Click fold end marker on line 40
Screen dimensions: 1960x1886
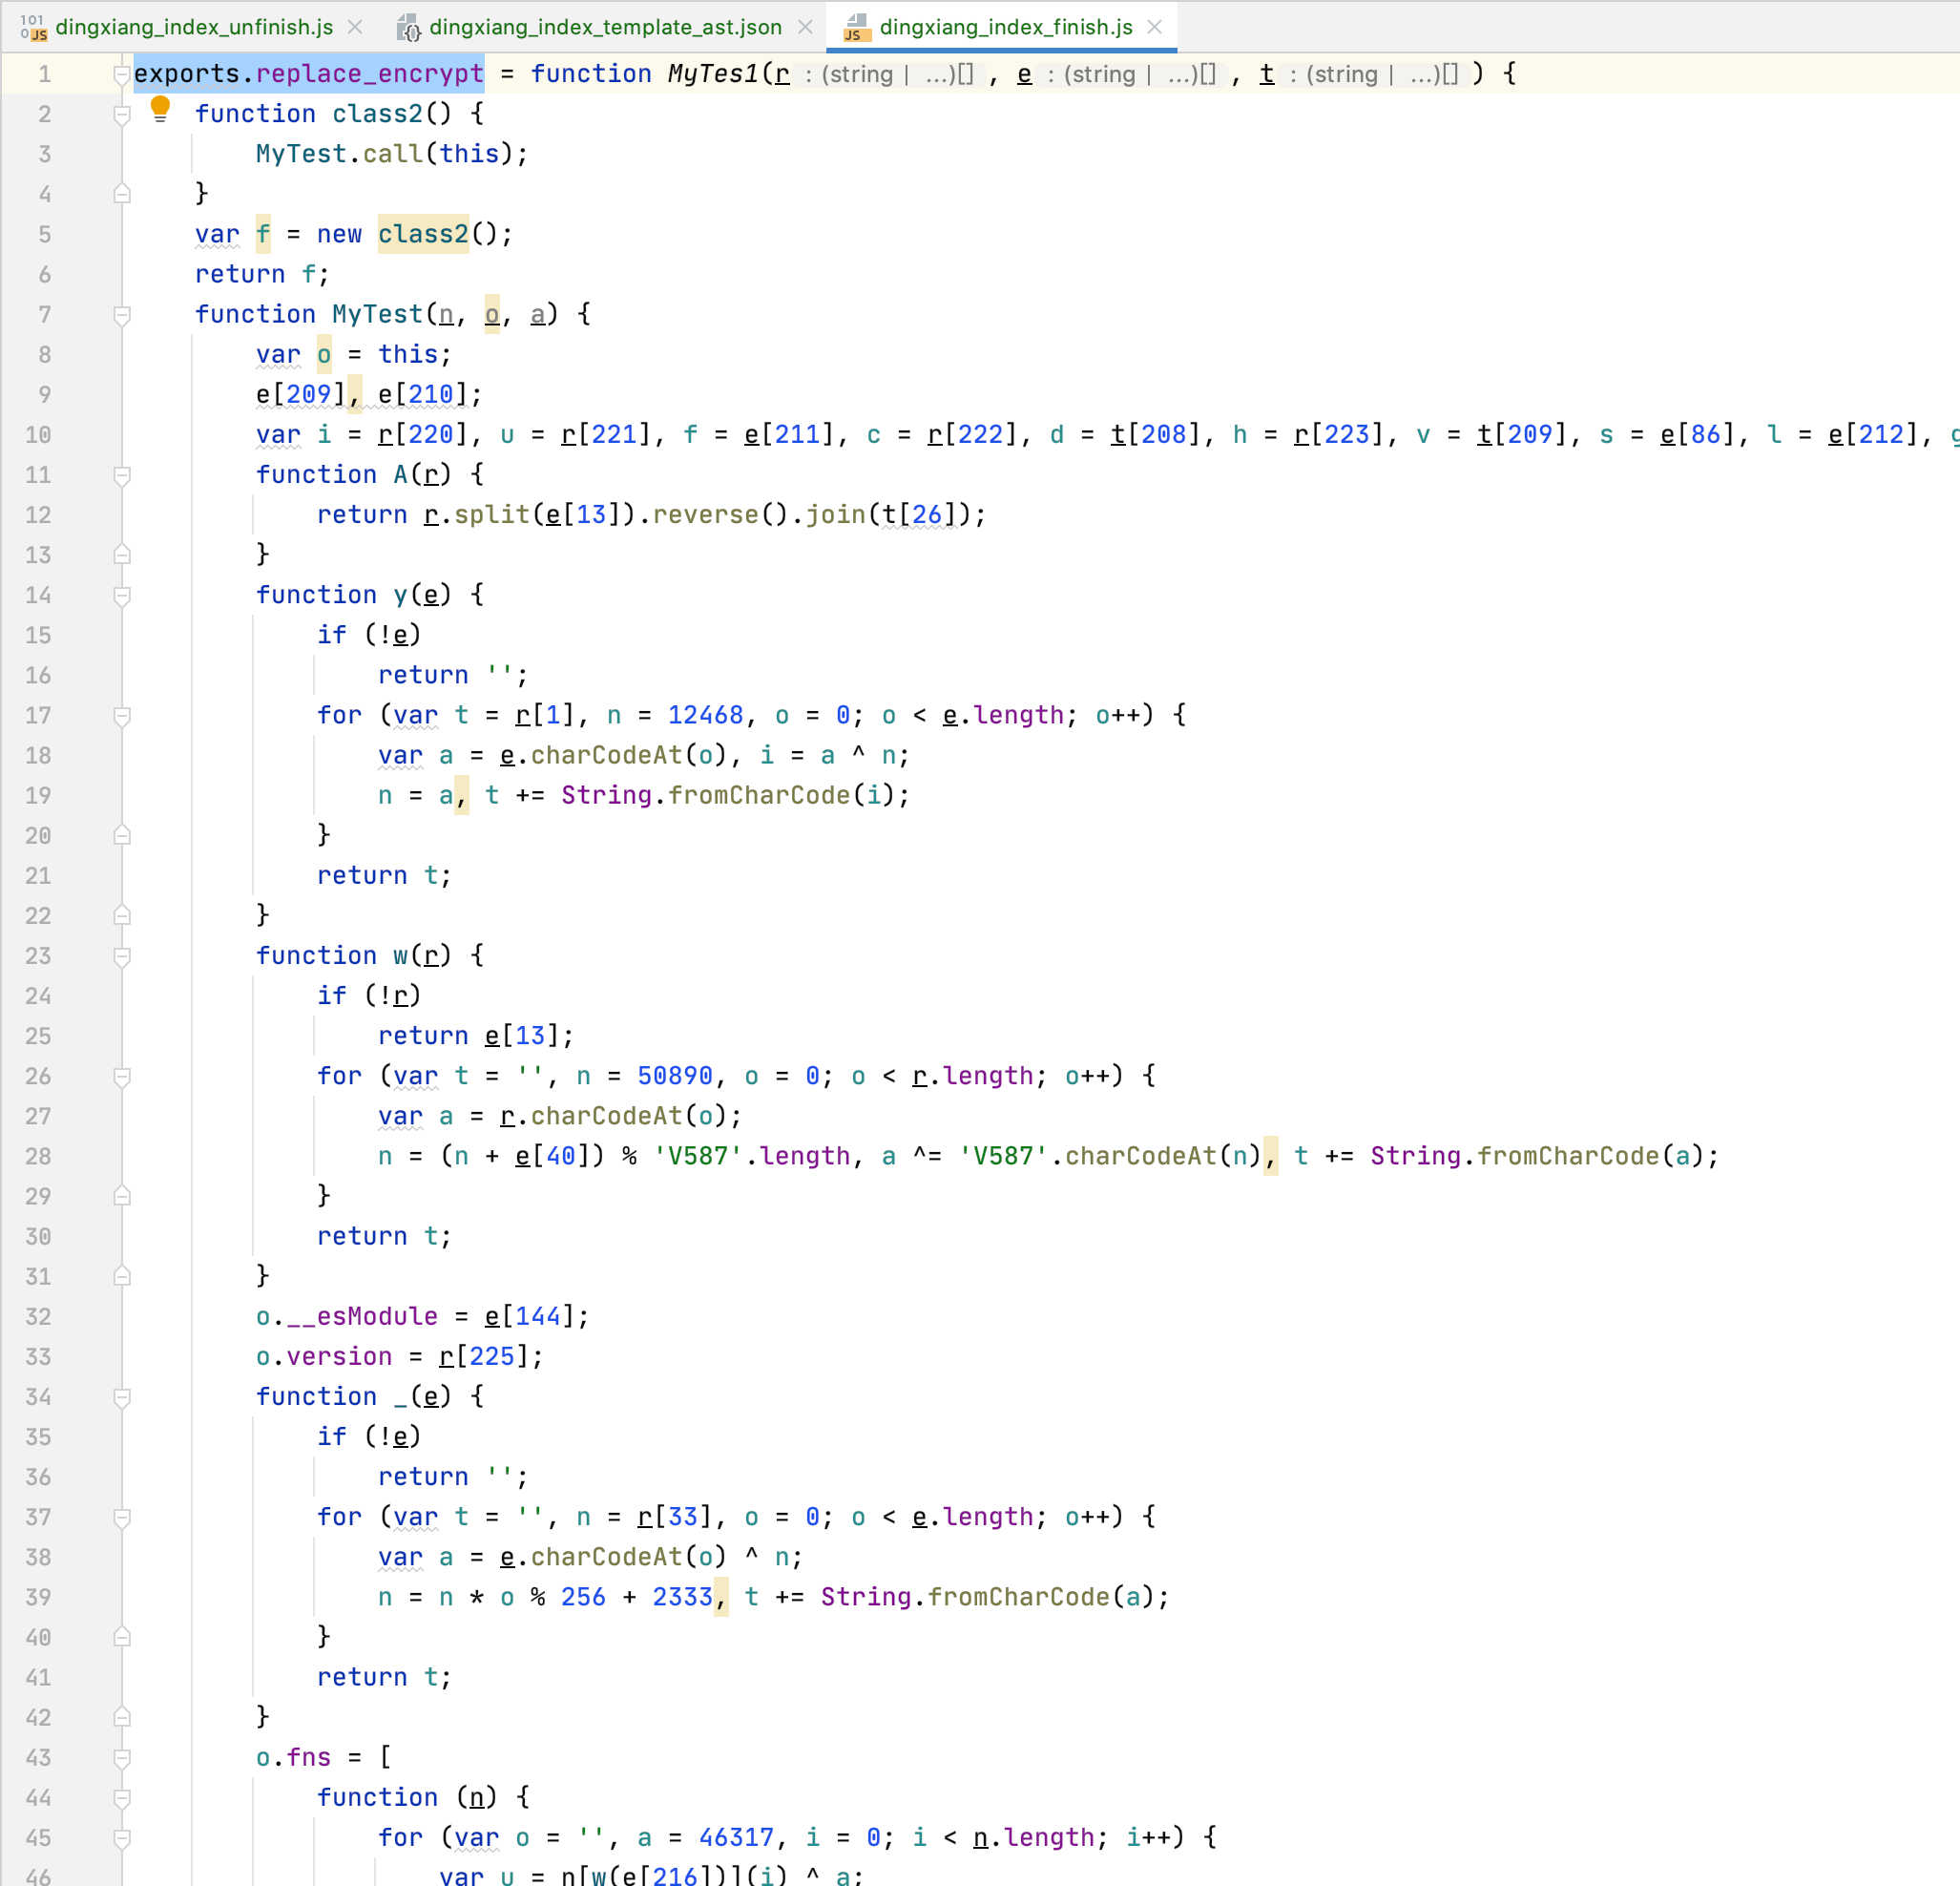point(122,1637)
